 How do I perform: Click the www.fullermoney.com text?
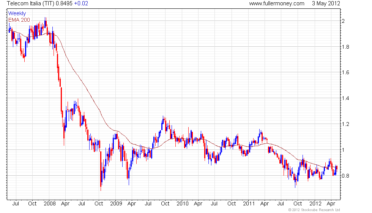277,3
